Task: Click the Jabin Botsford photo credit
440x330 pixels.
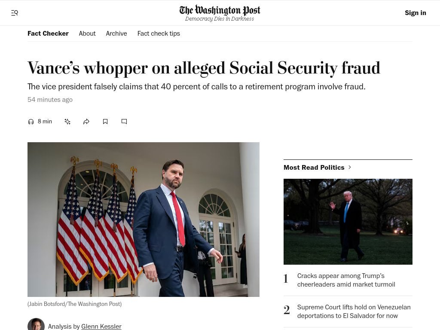Action: coord(74,304)
